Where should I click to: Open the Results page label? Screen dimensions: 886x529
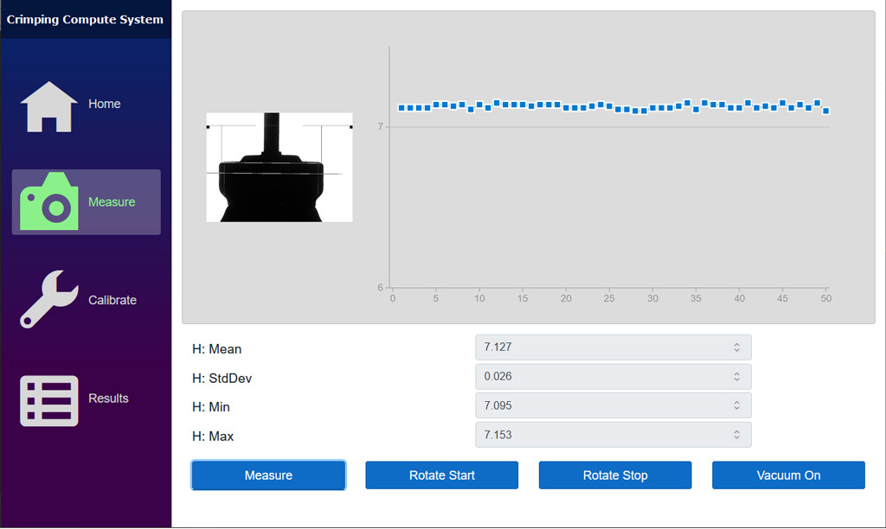108,398
